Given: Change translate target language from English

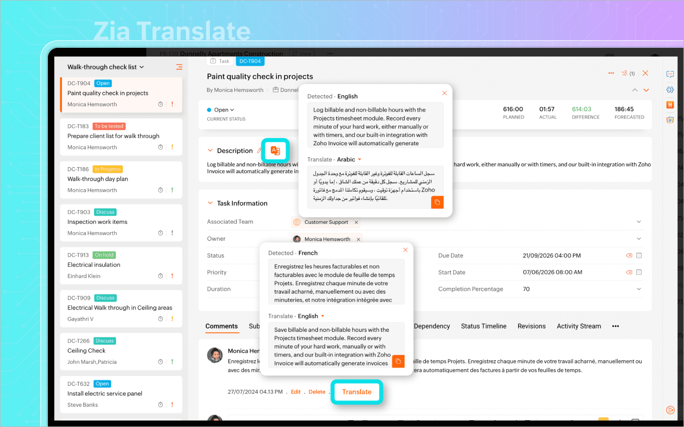Looking at the screenshot, I should [x=311, y=316].
